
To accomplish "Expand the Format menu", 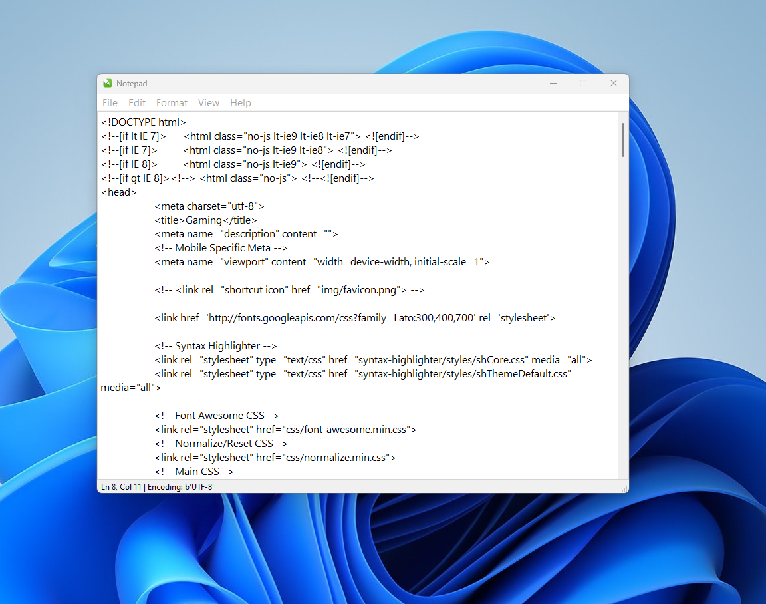I will (x=172, y=103).
